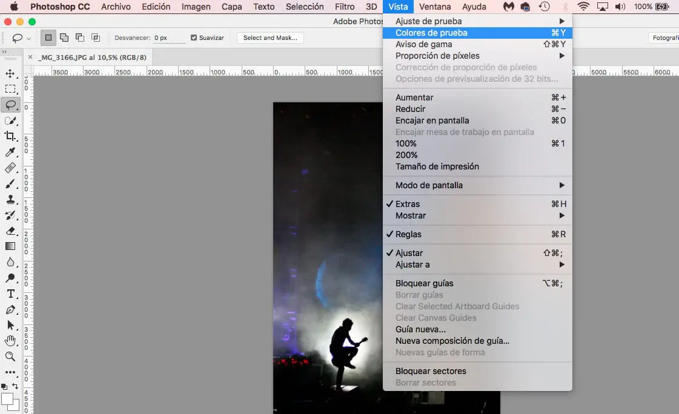Open the Lasso tool preset dropdown
Screen dimensions: 679x414
point(27,37)
